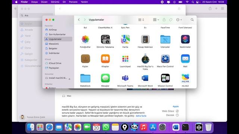Click the 'daha fazla' link in App Store
This screenshot has width=239, height=134.
tap(141, 116)
